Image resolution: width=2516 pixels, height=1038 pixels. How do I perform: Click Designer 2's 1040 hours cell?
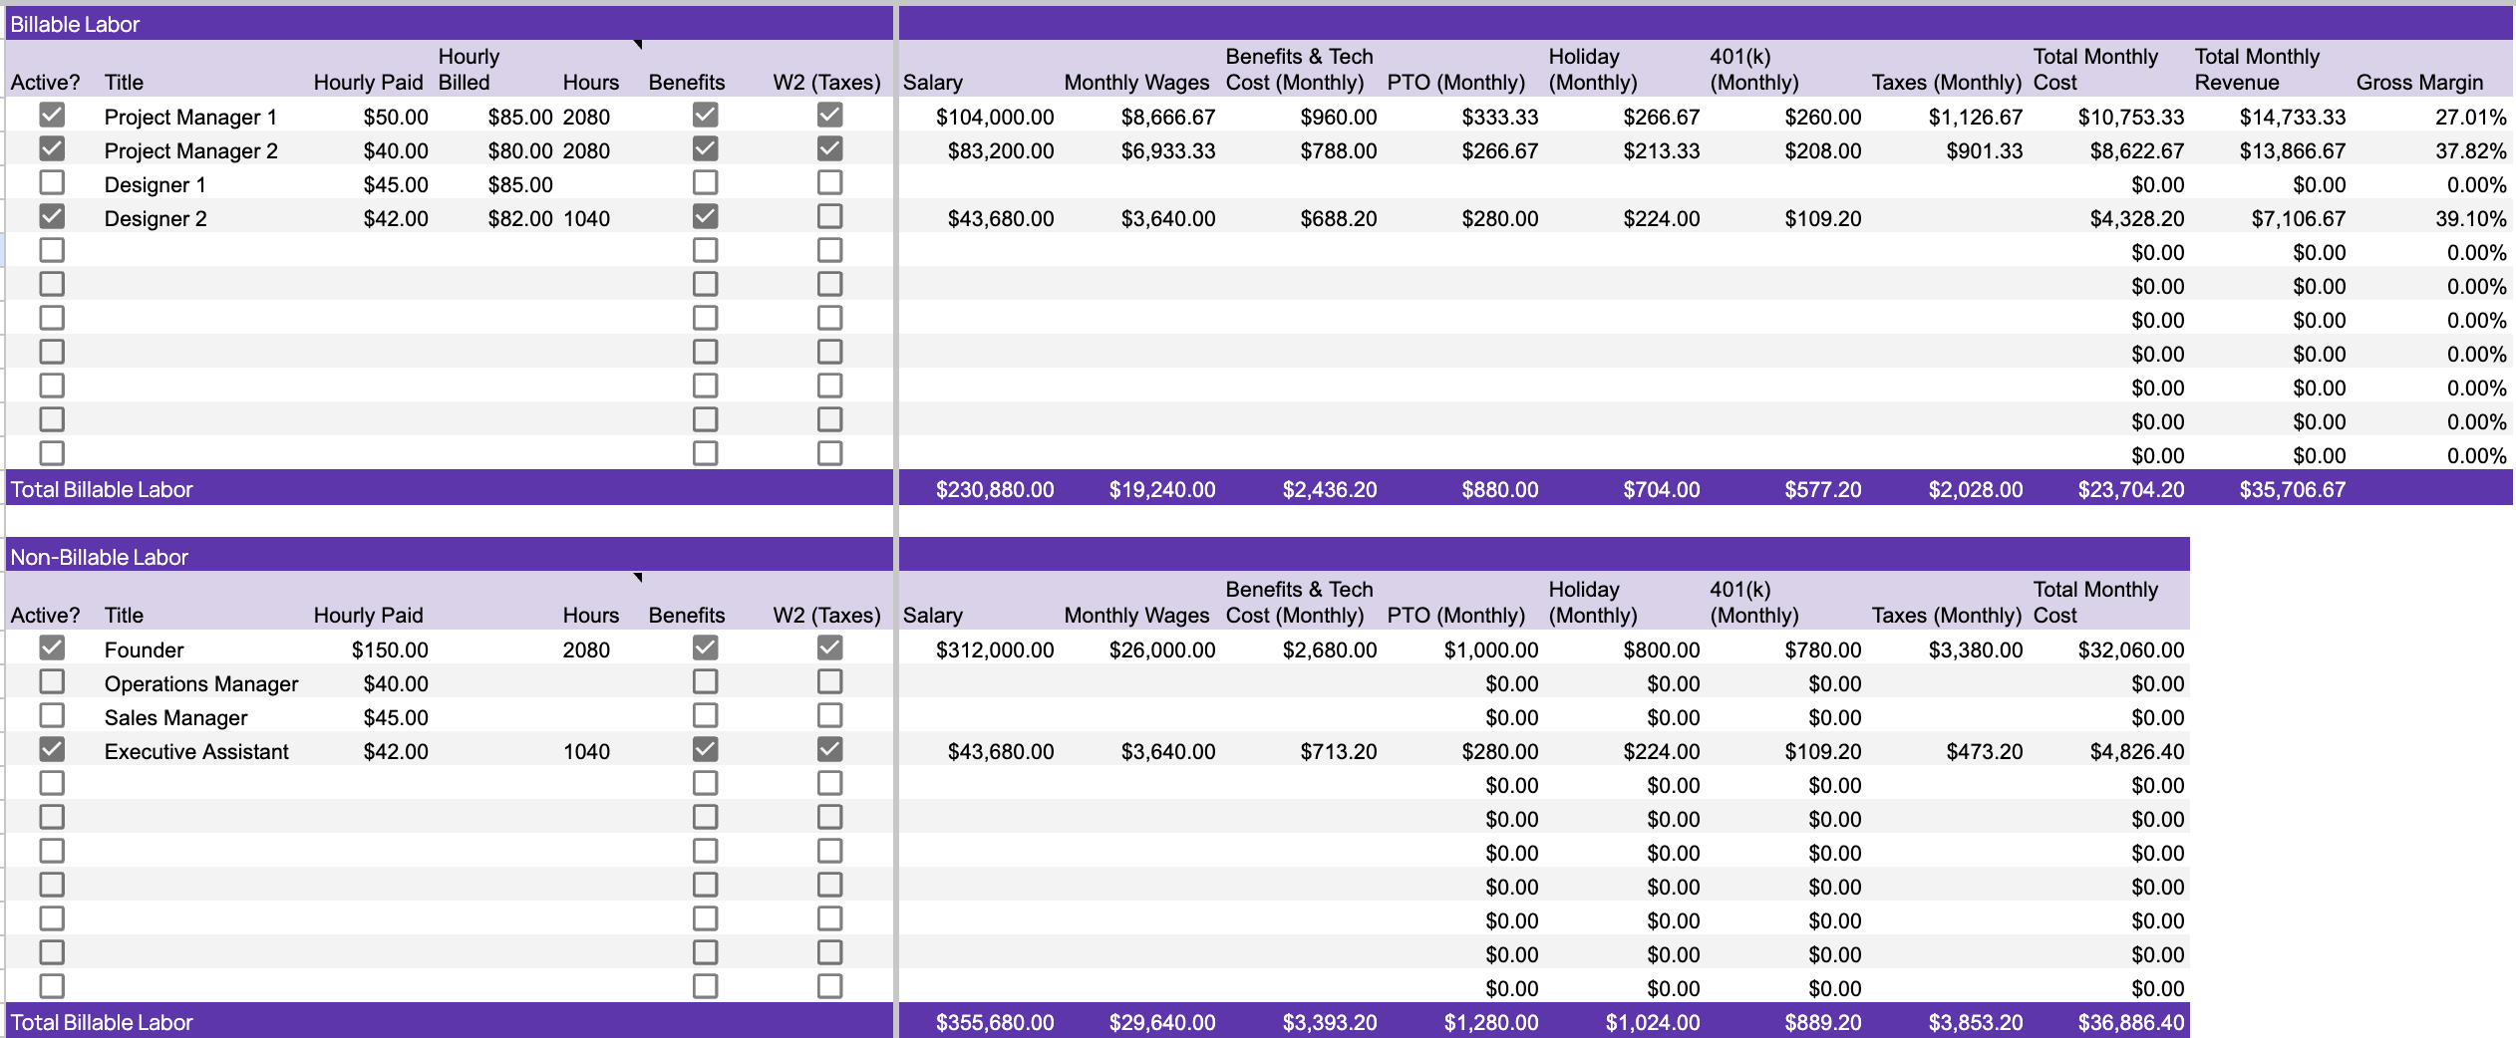[586, 218]
